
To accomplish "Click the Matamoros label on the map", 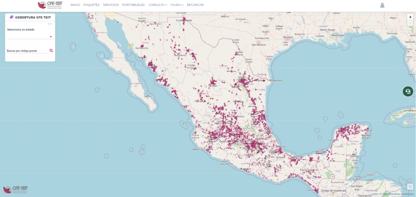I will pos(276,81).
